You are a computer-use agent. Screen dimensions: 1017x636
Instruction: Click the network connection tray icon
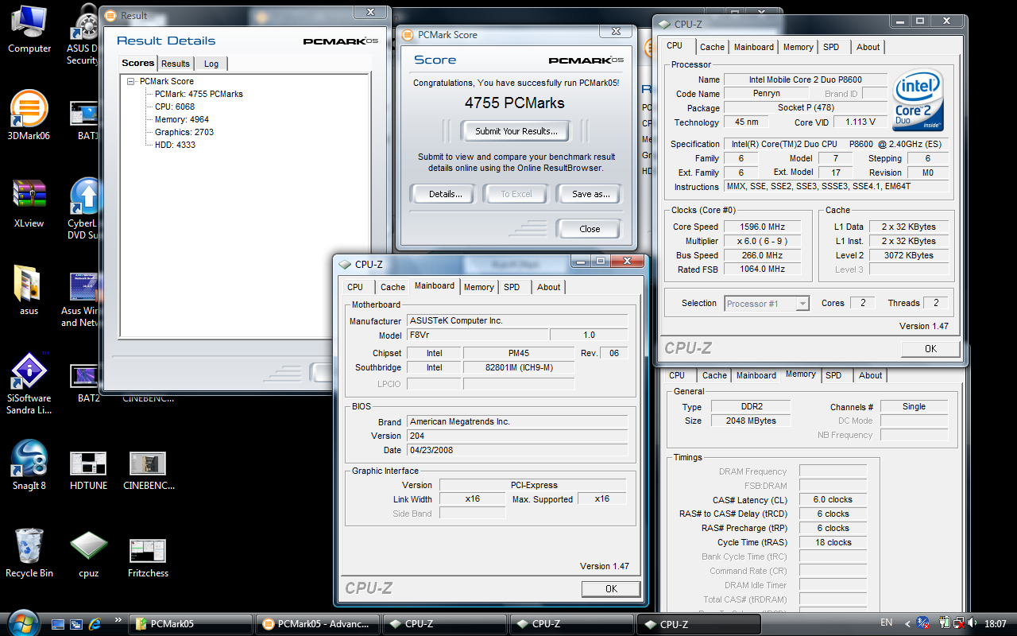coord(958,623)
